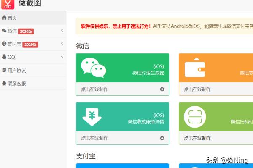Image resolution: width=253 pixels, height=168 pixels.
Task: Click 点击在线制作 under the scan code card
Action: 197,138
